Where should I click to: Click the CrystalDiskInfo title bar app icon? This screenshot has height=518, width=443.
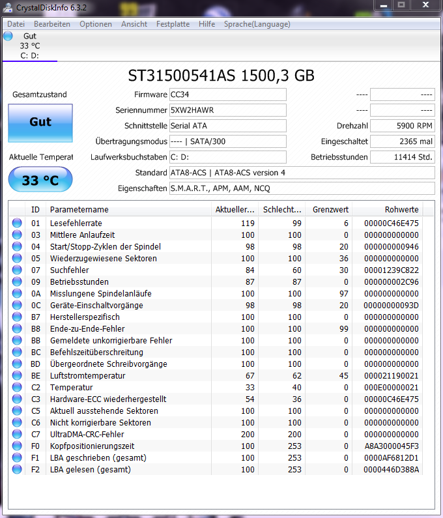[x=8, y=8]
